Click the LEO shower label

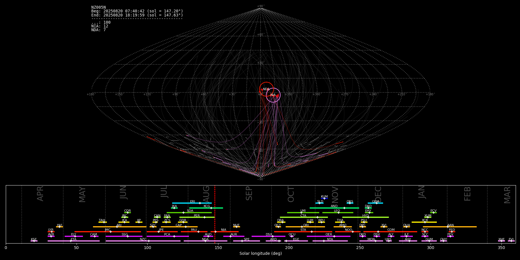tap(337, 211)
